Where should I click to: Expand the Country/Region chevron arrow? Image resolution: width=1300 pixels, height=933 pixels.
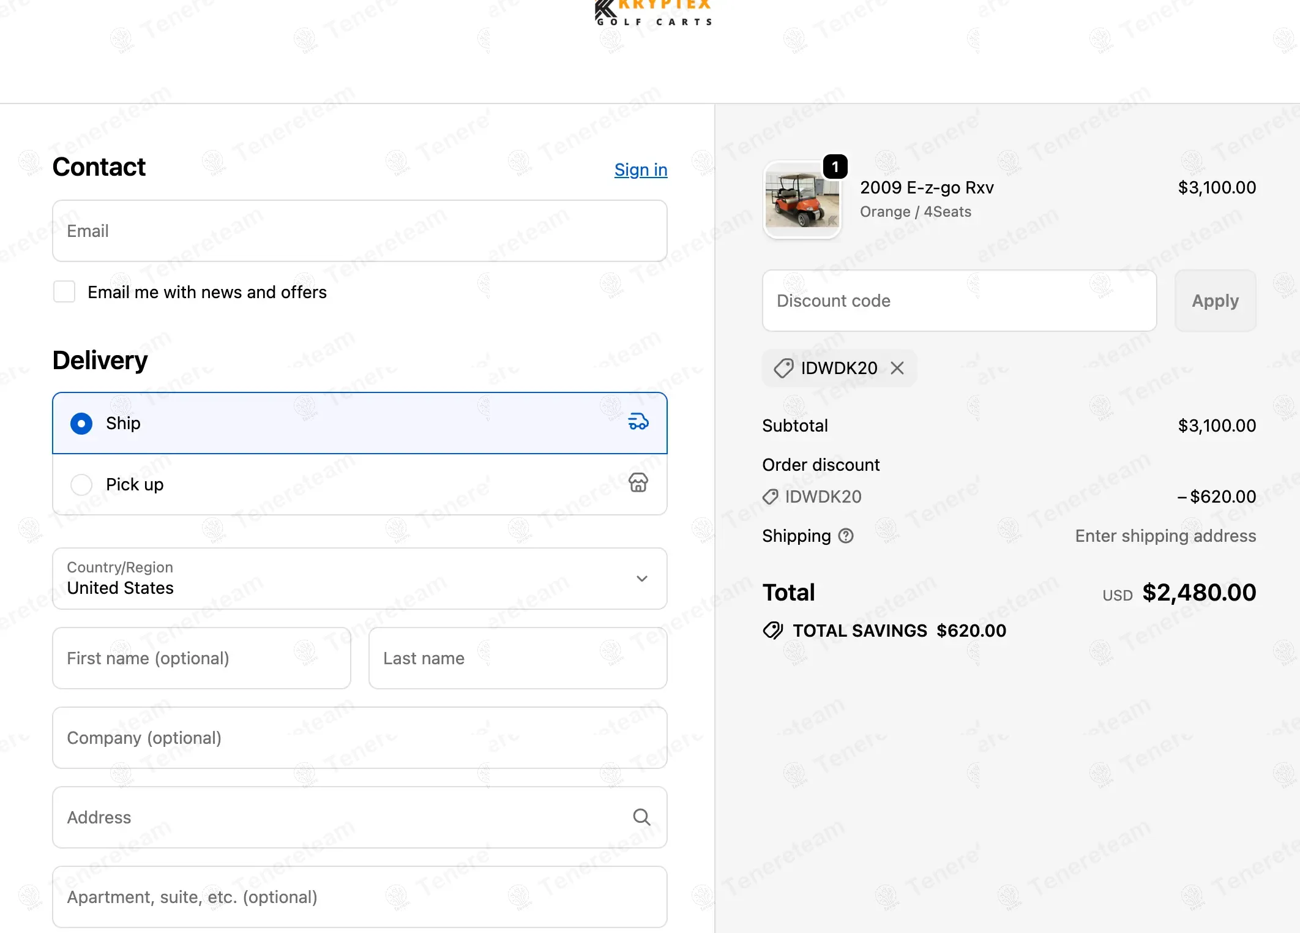coord(642,579)
